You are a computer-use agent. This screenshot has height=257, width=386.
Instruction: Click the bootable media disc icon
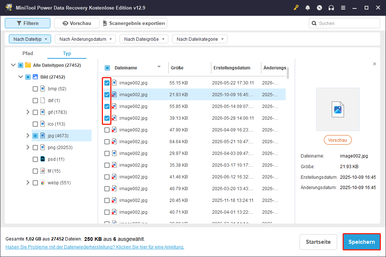pos(319,8)
